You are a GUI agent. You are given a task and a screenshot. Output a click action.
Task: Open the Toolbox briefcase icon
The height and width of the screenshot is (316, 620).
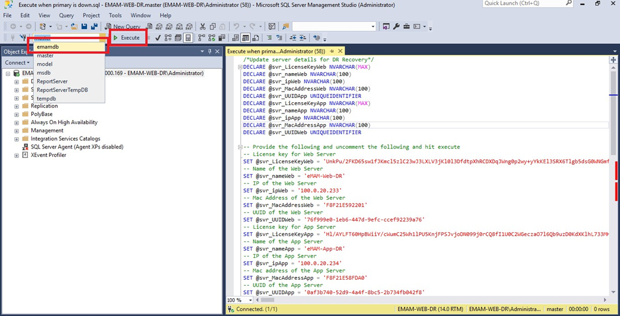click(406, 26)
